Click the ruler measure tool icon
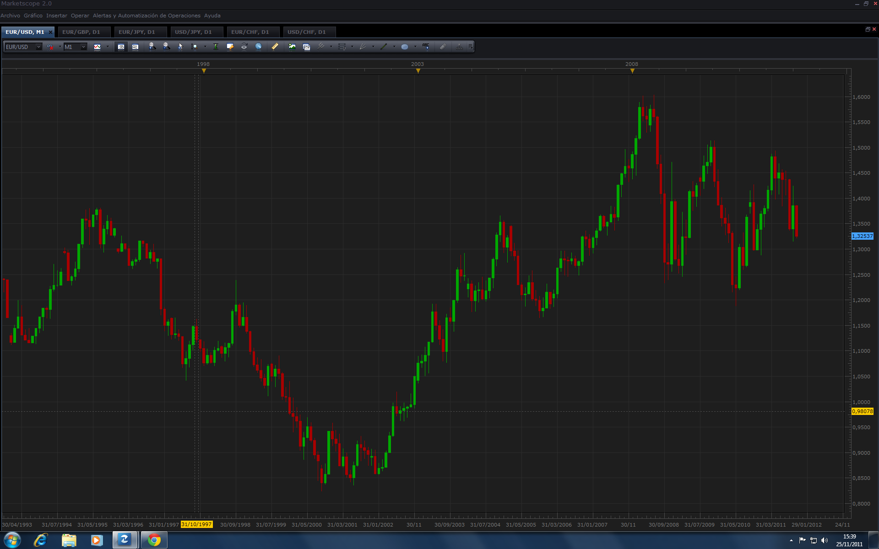The image size is (879, 549). pyautogui.click(x=275, y=47)
